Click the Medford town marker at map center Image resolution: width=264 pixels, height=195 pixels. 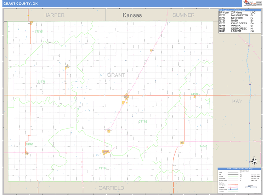tap(126, 97)
